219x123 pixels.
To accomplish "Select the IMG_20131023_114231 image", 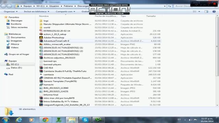I will [56, 91].
